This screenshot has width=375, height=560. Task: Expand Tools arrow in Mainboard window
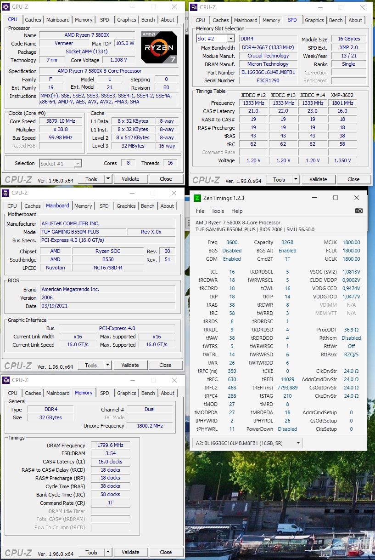coord(108,365)
